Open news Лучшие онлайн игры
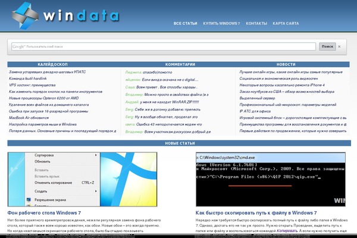 point(291,72)
